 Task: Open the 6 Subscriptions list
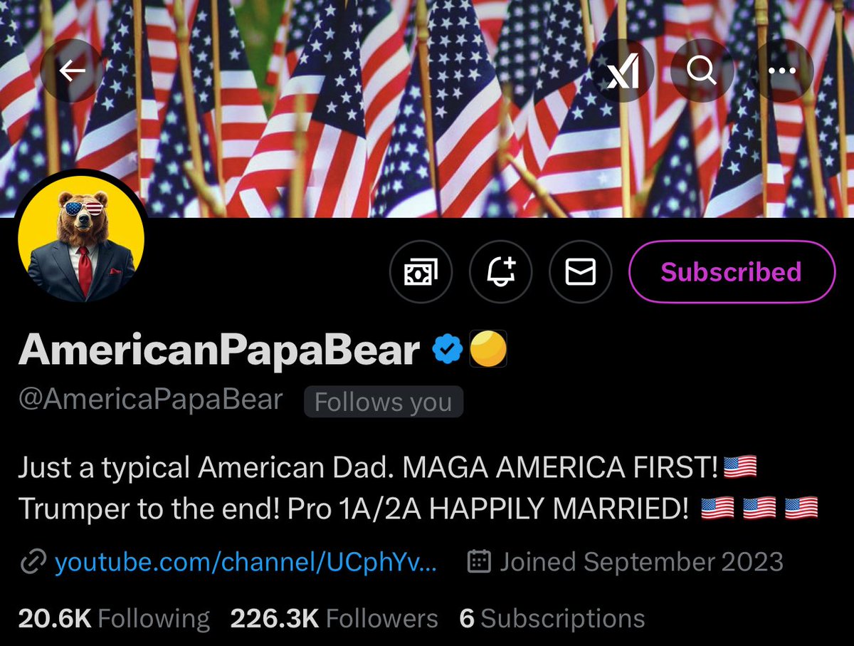[552, 618]
